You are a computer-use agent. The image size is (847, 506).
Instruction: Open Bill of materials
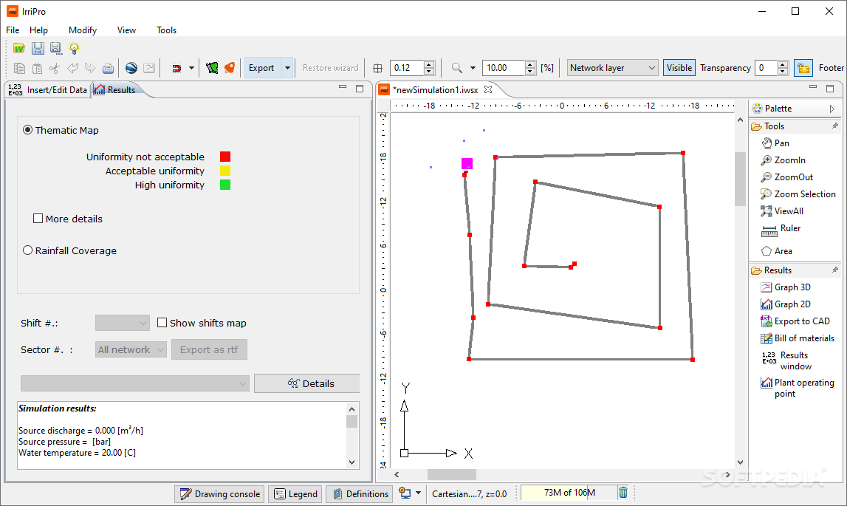click(x=798, y=338)
